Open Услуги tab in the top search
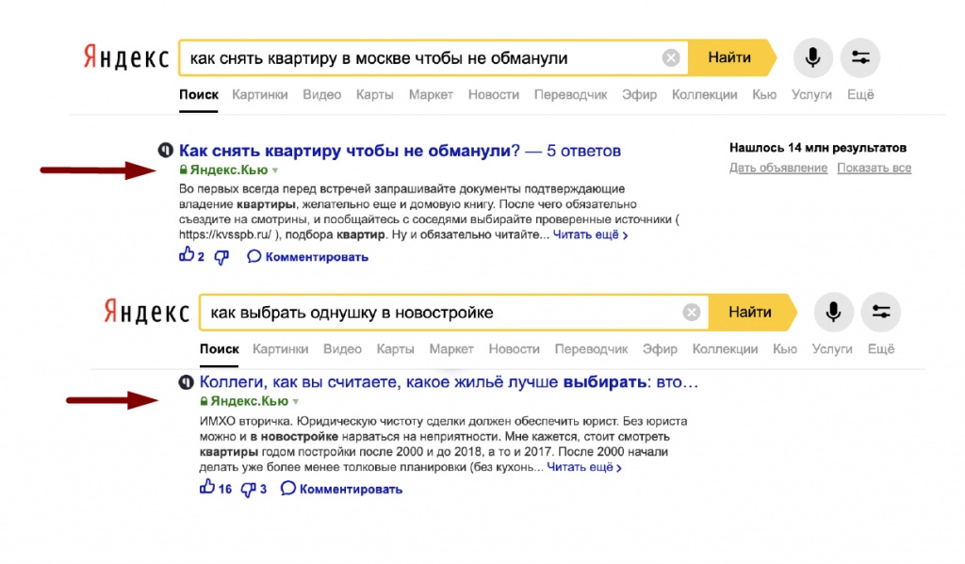 [x=811, y=95]
